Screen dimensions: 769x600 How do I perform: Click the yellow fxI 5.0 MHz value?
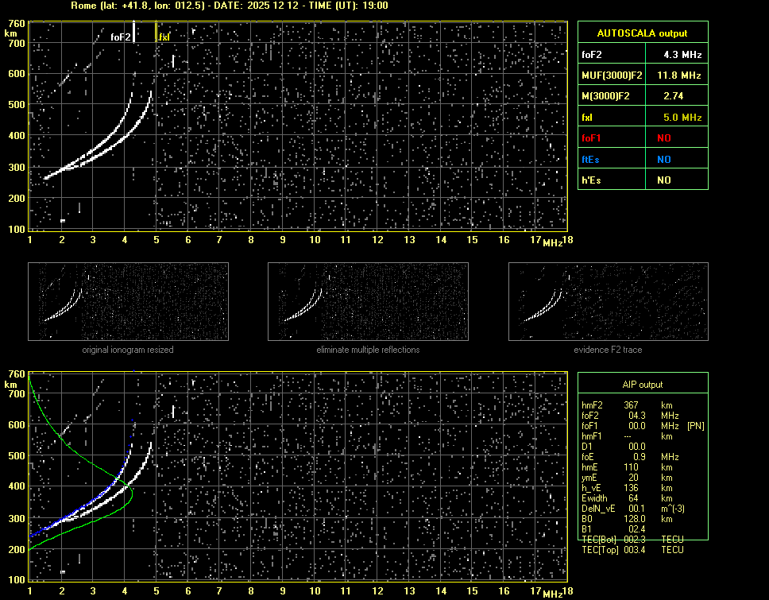(682, 118)
